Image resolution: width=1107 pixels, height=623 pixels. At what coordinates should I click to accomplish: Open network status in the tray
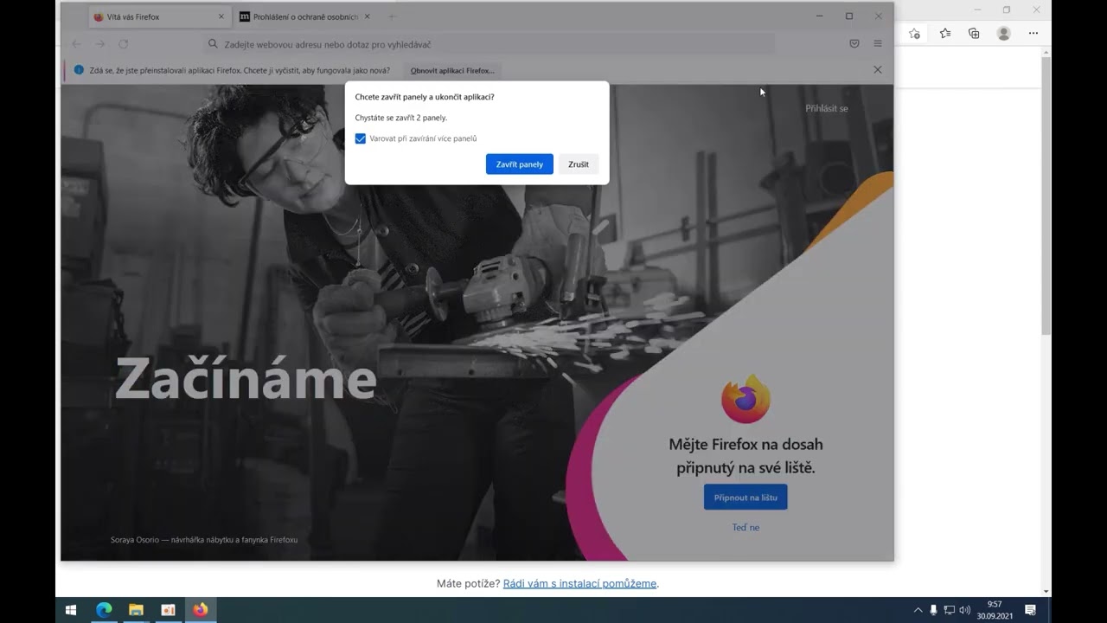coord(949,610)
